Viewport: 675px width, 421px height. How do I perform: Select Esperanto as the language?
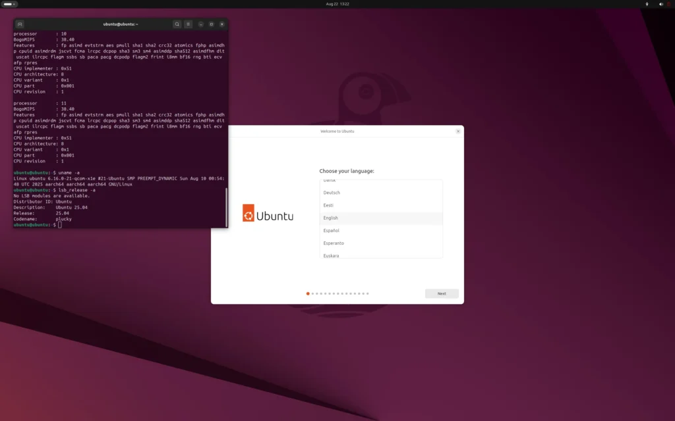click(381, 243)
